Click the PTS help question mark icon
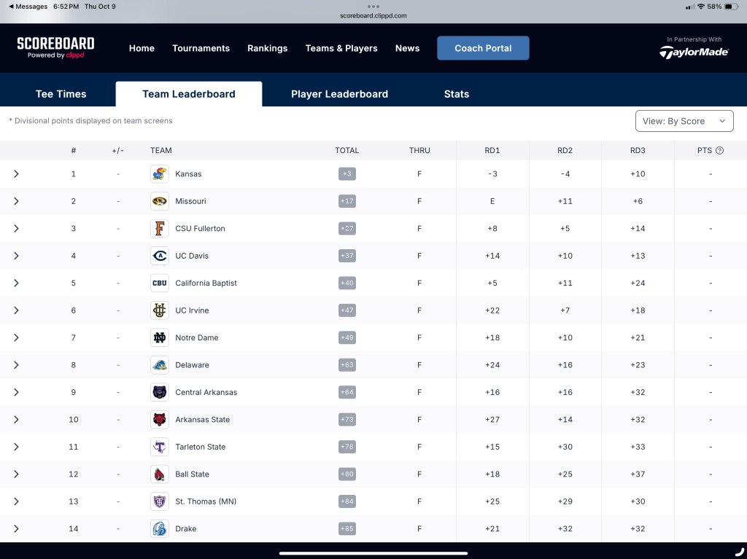 click(x=719, y=151)
